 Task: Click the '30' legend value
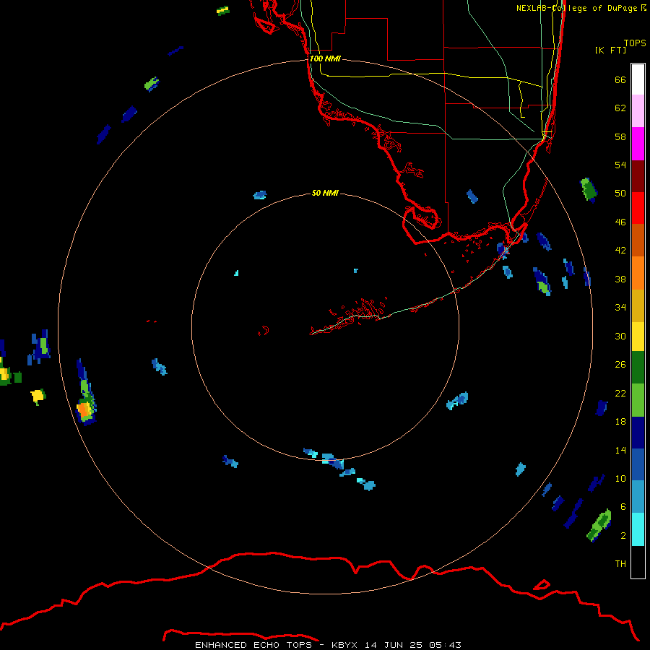(620, 336)
